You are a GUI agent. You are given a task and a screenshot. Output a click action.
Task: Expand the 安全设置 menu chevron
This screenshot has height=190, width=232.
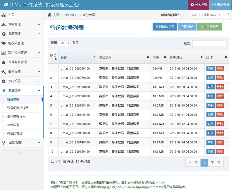(39, 72)
